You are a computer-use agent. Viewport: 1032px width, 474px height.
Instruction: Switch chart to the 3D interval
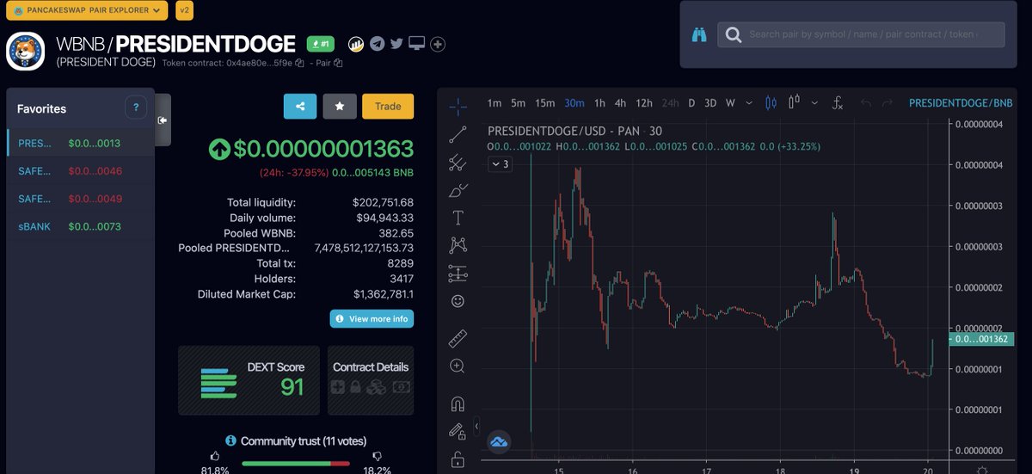[x=710, y=103]
